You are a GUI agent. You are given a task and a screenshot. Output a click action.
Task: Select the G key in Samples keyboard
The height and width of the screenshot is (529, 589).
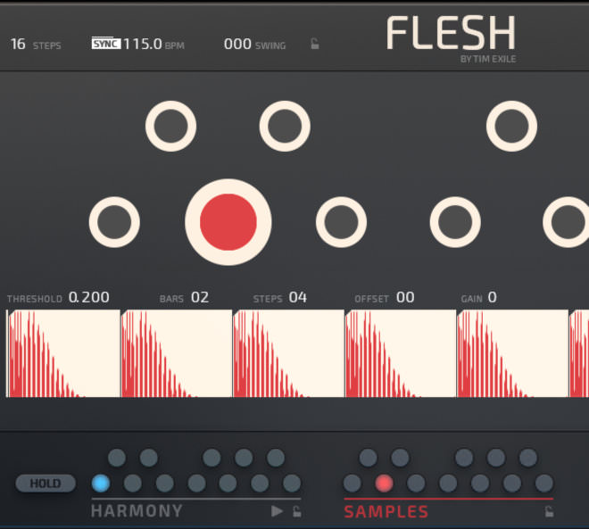[x=480, y=484]
